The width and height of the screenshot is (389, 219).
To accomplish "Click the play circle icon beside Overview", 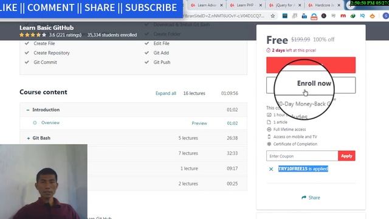I will tap(35, 123).
